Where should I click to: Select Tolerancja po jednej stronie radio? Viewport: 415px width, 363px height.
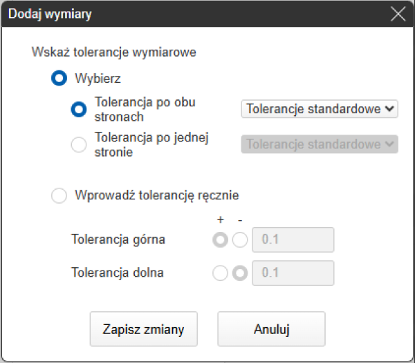[79, 144]
